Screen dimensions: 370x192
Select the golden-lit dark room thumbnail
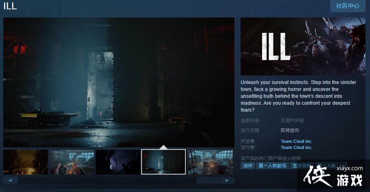(x=26, y=162)
